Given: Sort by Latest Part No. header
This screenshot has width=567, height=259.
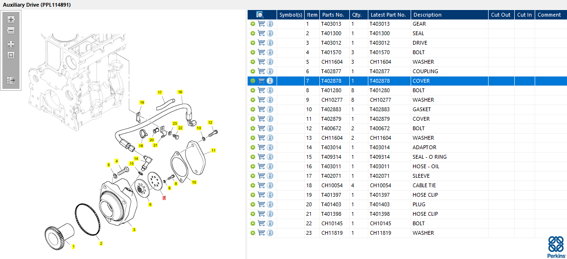Looking at the screenshot, I should [x=389, y=15].
